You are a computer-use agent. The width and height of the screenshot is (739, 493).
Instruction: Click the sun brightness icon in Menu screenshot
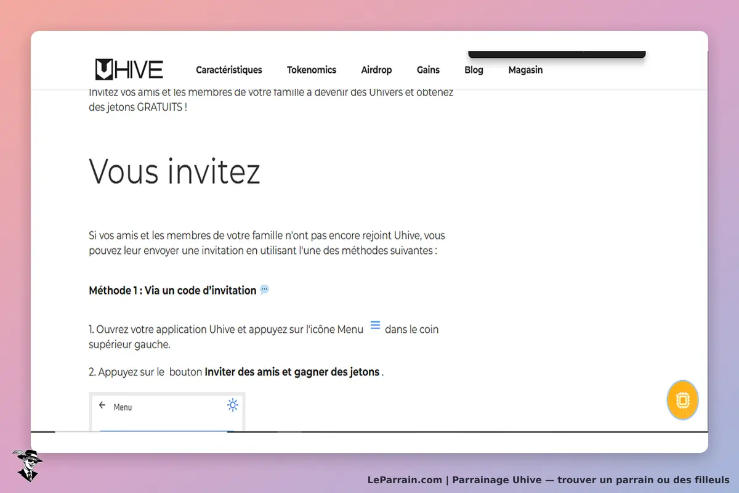coord(232,405)
